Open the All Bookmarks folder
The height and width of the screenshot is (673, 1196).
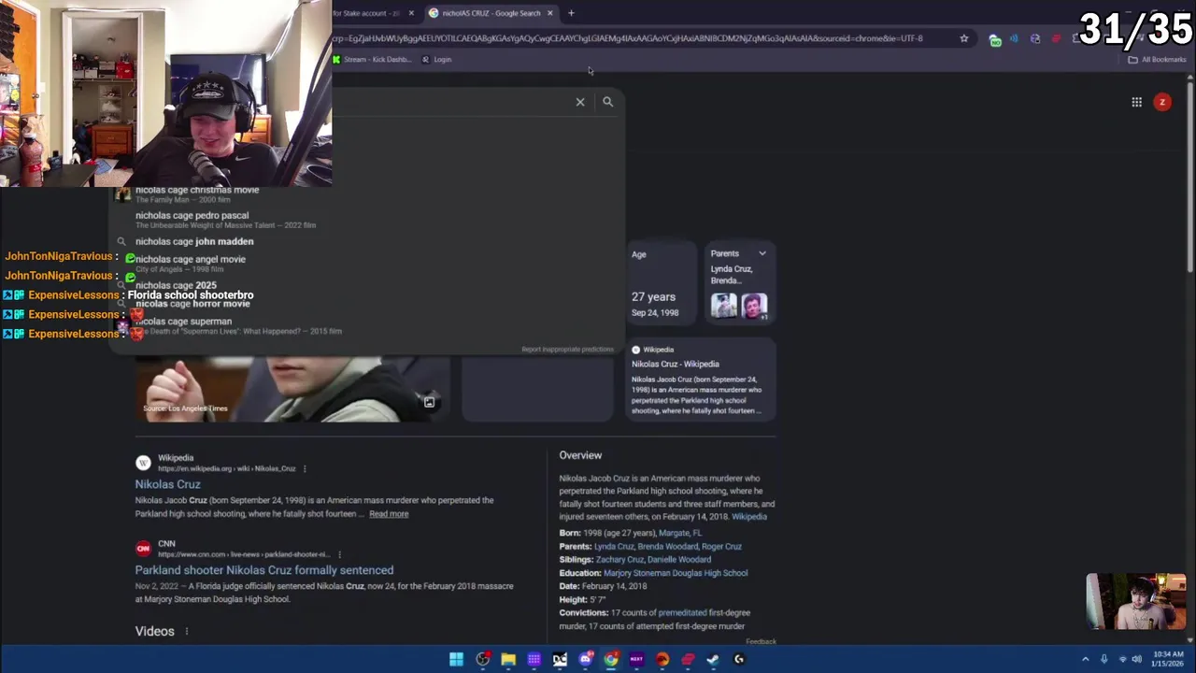(1157, 59)
